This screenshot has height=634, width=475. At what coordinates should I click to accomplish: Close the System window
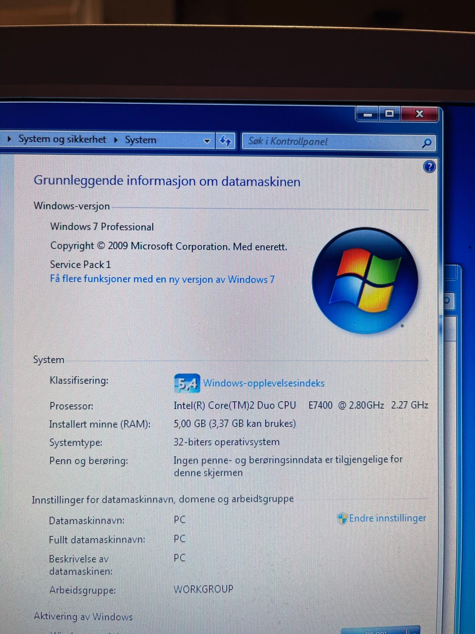(420, 114)
